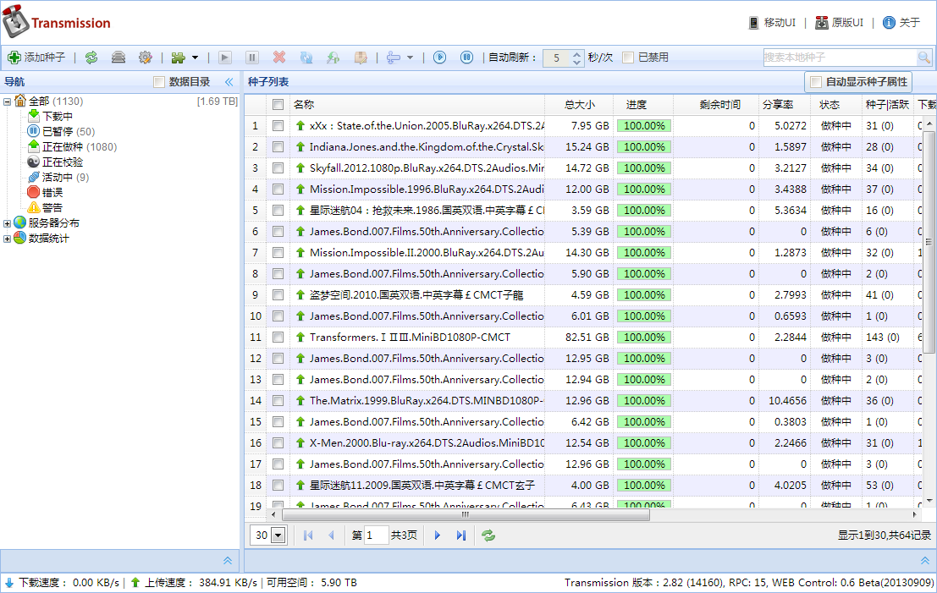Click the green pager refresh icon
The width and height of the screenshot is (937, 593).
[488, 535]
